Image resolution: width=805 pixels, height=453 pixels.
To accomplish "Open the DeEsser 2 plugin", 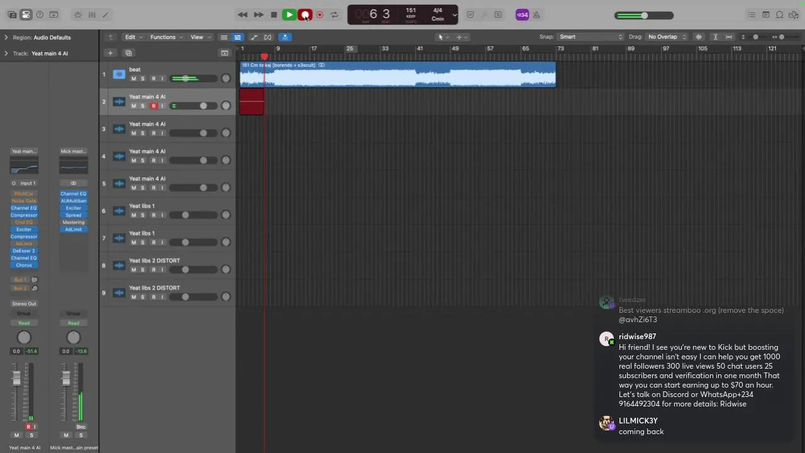I will [24, 251].
